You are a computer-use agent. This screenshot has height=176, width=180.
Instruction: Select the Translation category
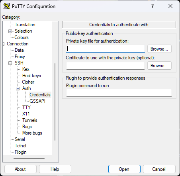pos(25,25)
